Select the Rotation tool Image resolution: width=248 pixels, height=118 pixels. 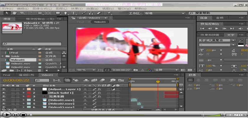click(32, 13)
